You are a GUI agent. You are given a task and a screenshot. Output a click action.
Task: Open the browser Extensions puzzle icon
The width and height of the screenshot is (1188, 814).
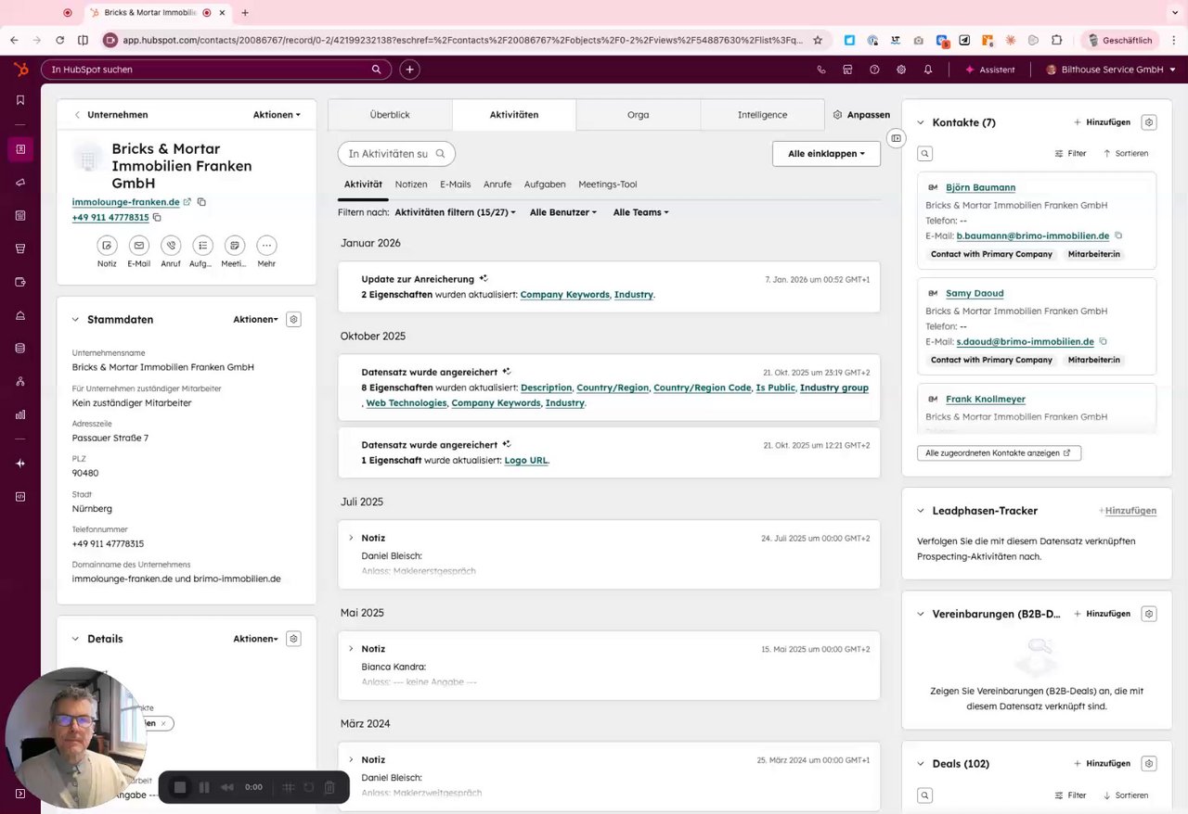click(x=1056, y=40)
